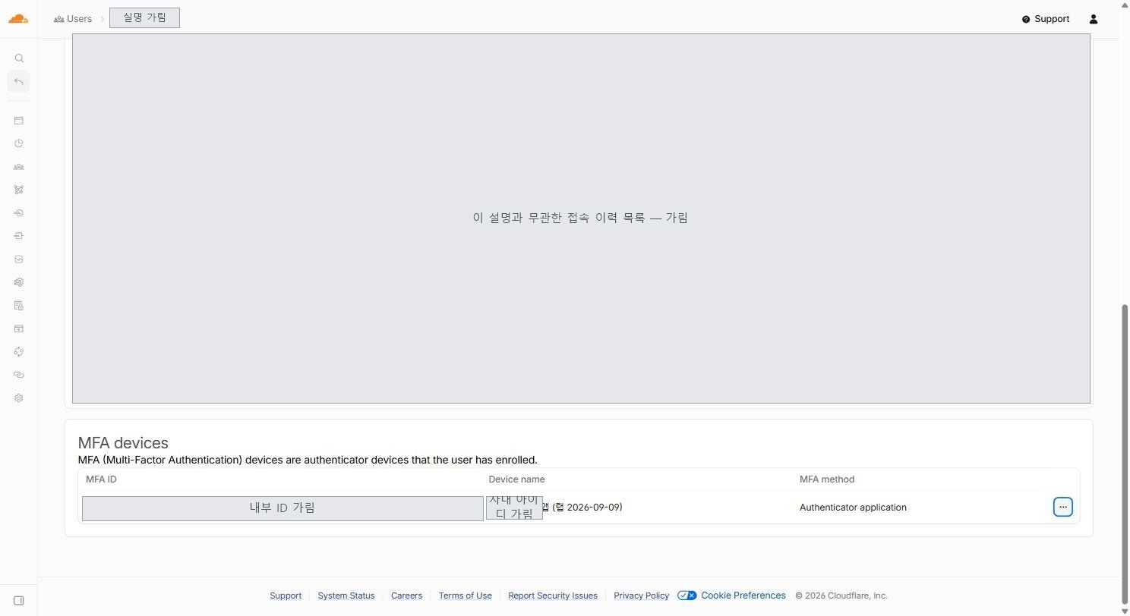
Task: Open the arrow-into-box access sidebar icon
Action: pos(19,236)
